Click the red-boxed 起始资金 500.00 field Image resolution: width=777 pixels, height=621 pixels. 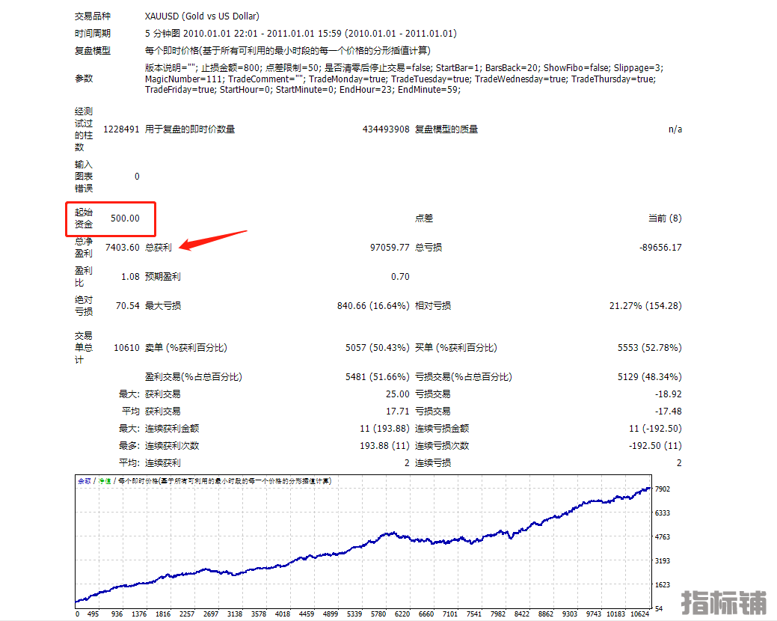(x=111, y=218)
